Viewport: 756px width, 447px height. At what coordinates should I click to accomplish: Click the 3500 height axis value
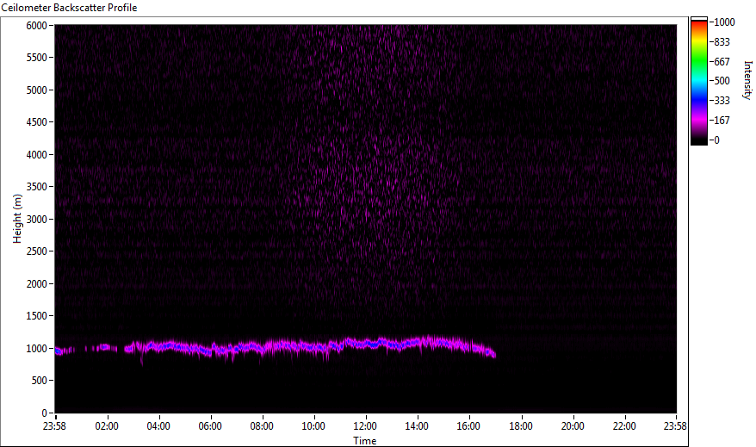coord(37,187)
